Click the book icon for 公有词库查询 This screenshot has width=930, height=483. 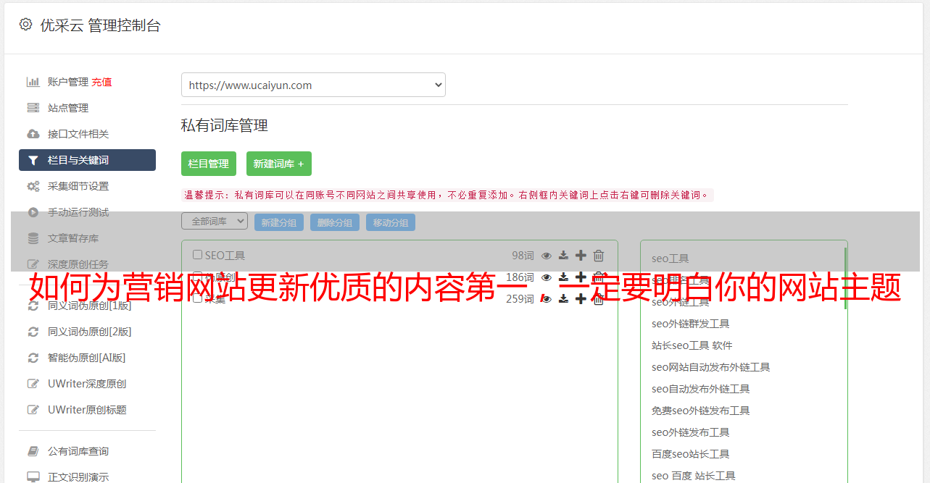pyautogui.click(x=33, y=451)
